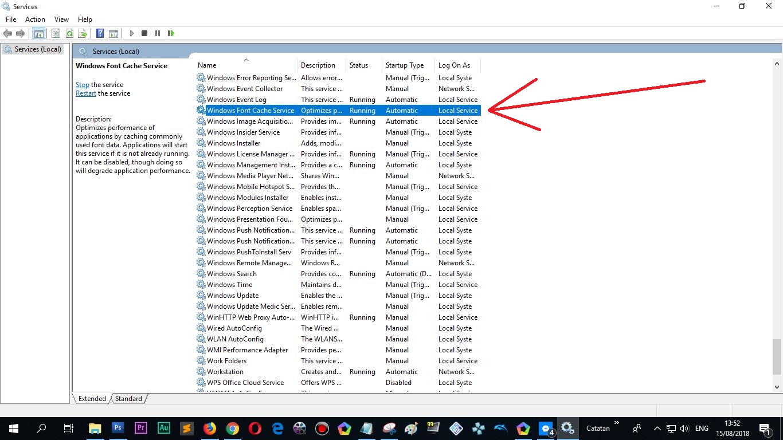783x440 pixels.
Task: Select the Windows Remote Management row
Action: click(338, 263)
